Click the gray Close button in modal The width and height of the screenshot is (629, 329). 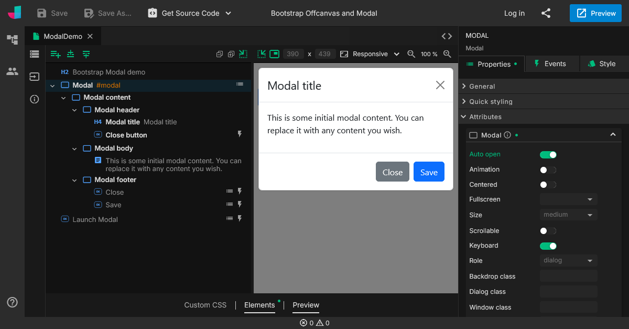point(393,172)
